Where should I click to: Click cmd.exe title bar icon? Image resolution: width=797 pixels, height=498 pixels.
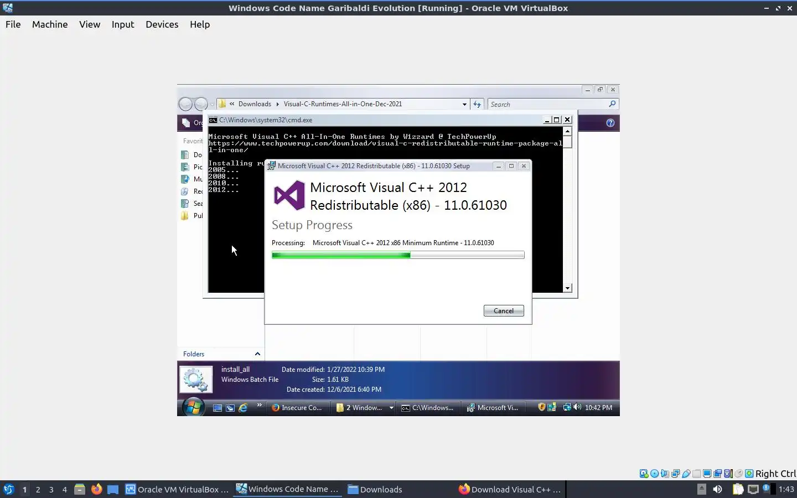(x=213, y=120)
